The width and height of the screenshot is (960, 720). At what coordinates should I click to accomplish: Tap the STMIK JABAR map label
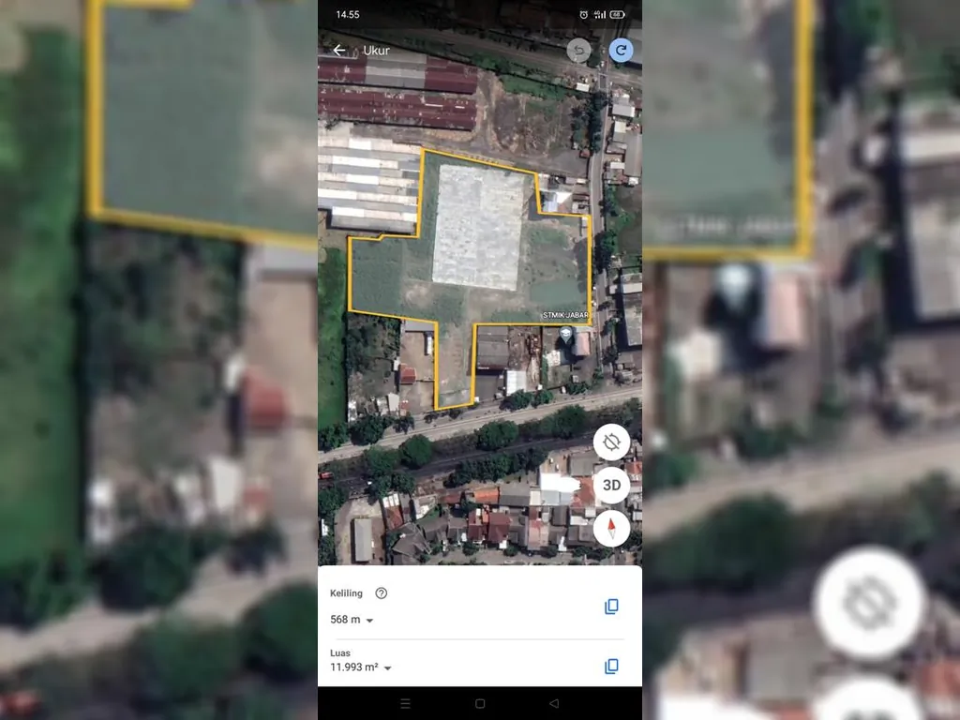(565, 316)
